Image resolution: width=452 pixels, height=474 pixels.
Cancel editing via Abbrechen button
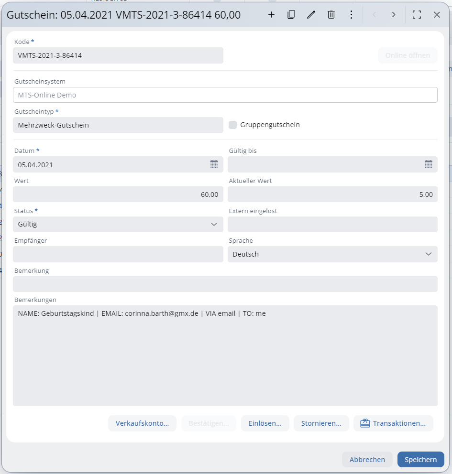click(x=367, y=460)
